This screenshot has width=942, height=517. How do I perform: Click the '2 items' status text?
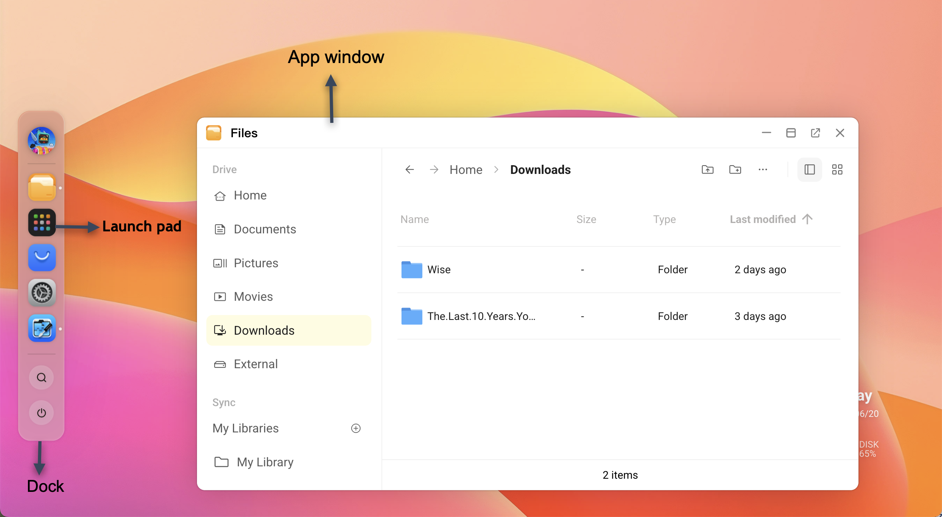pyautogui.click(x=620, y=475)
